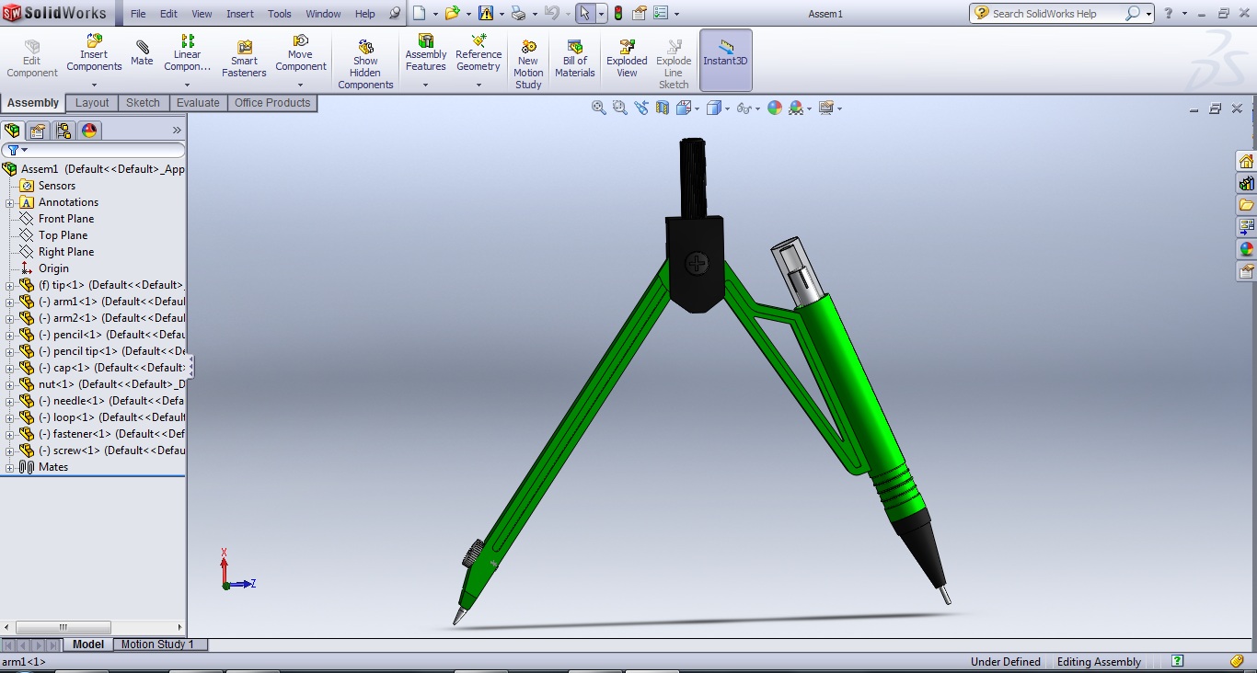Expand the Annotations folder
The image size is (1257, 673).
[x=9, y=202]
